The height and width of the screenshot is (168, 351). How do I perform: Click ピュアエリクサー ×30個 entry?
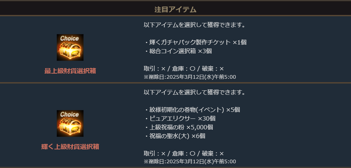pos(180,118)
